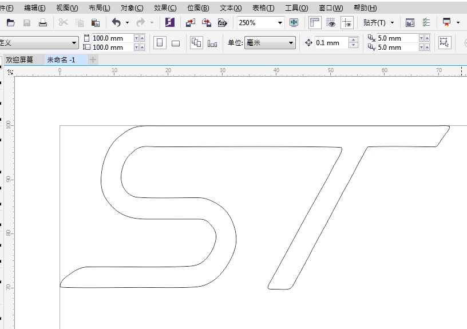Click the welcome screen icon in toolbar
Screen dimensions: 467x329
410,23
